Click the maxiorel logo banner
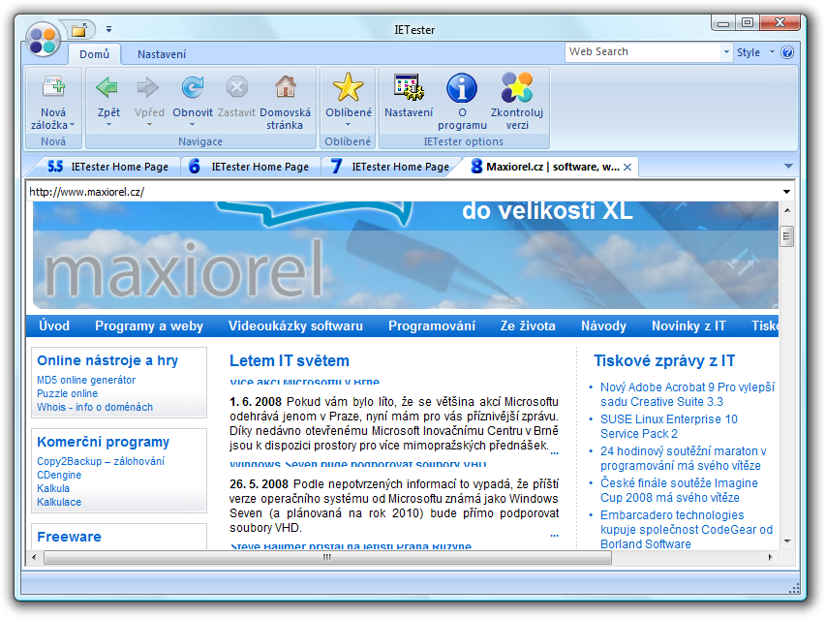This screenshot has height=619, width=825. [183, 269]
